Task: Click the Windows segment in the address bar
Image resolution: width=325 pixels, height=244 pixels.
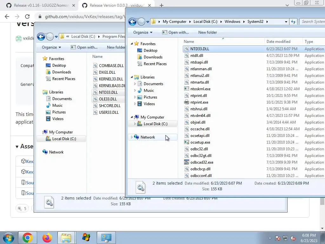Action: [x=232, y=22]
